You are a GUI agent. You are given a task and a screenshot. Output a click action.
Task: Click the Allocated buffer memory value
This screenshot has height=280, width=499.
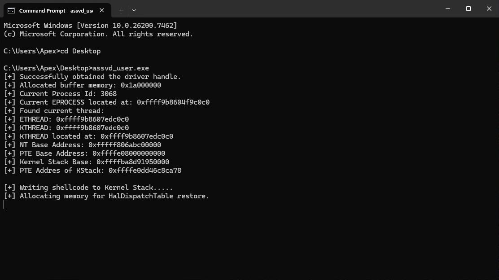click(141, 85)
